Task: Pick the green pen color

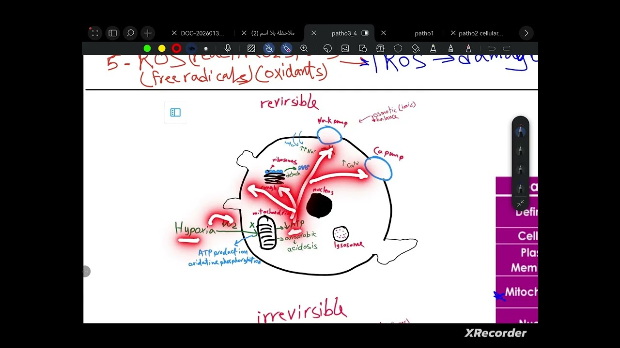Action: click(147, 48)
